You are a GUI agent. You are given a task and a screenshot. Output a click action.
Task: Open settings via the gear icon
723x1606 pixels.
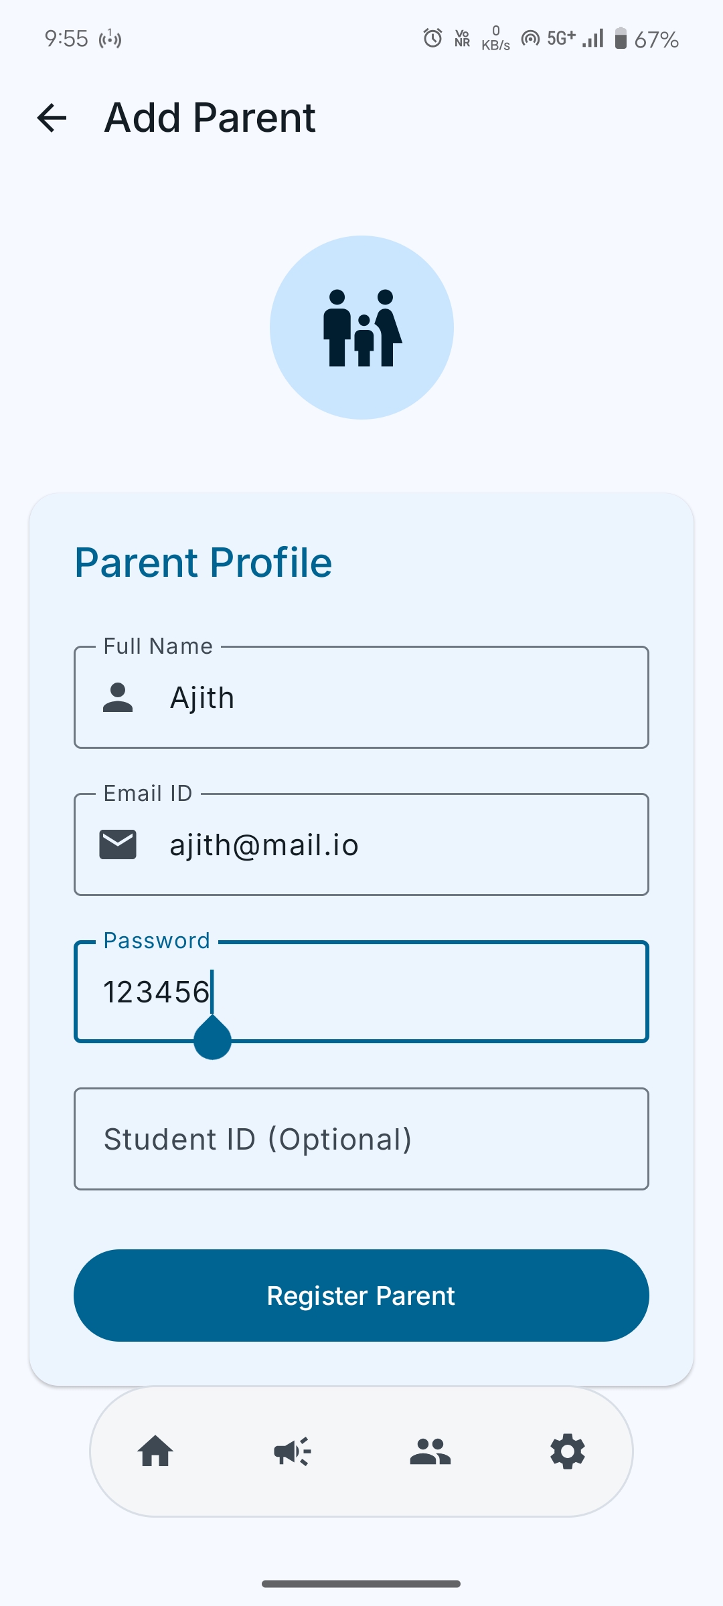point(567,1453)
